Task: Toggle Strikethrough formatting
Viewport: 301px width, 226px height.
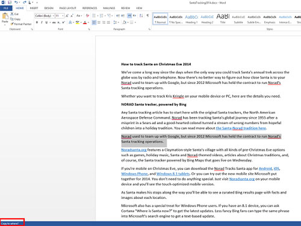Action: [x=54, y=22]
